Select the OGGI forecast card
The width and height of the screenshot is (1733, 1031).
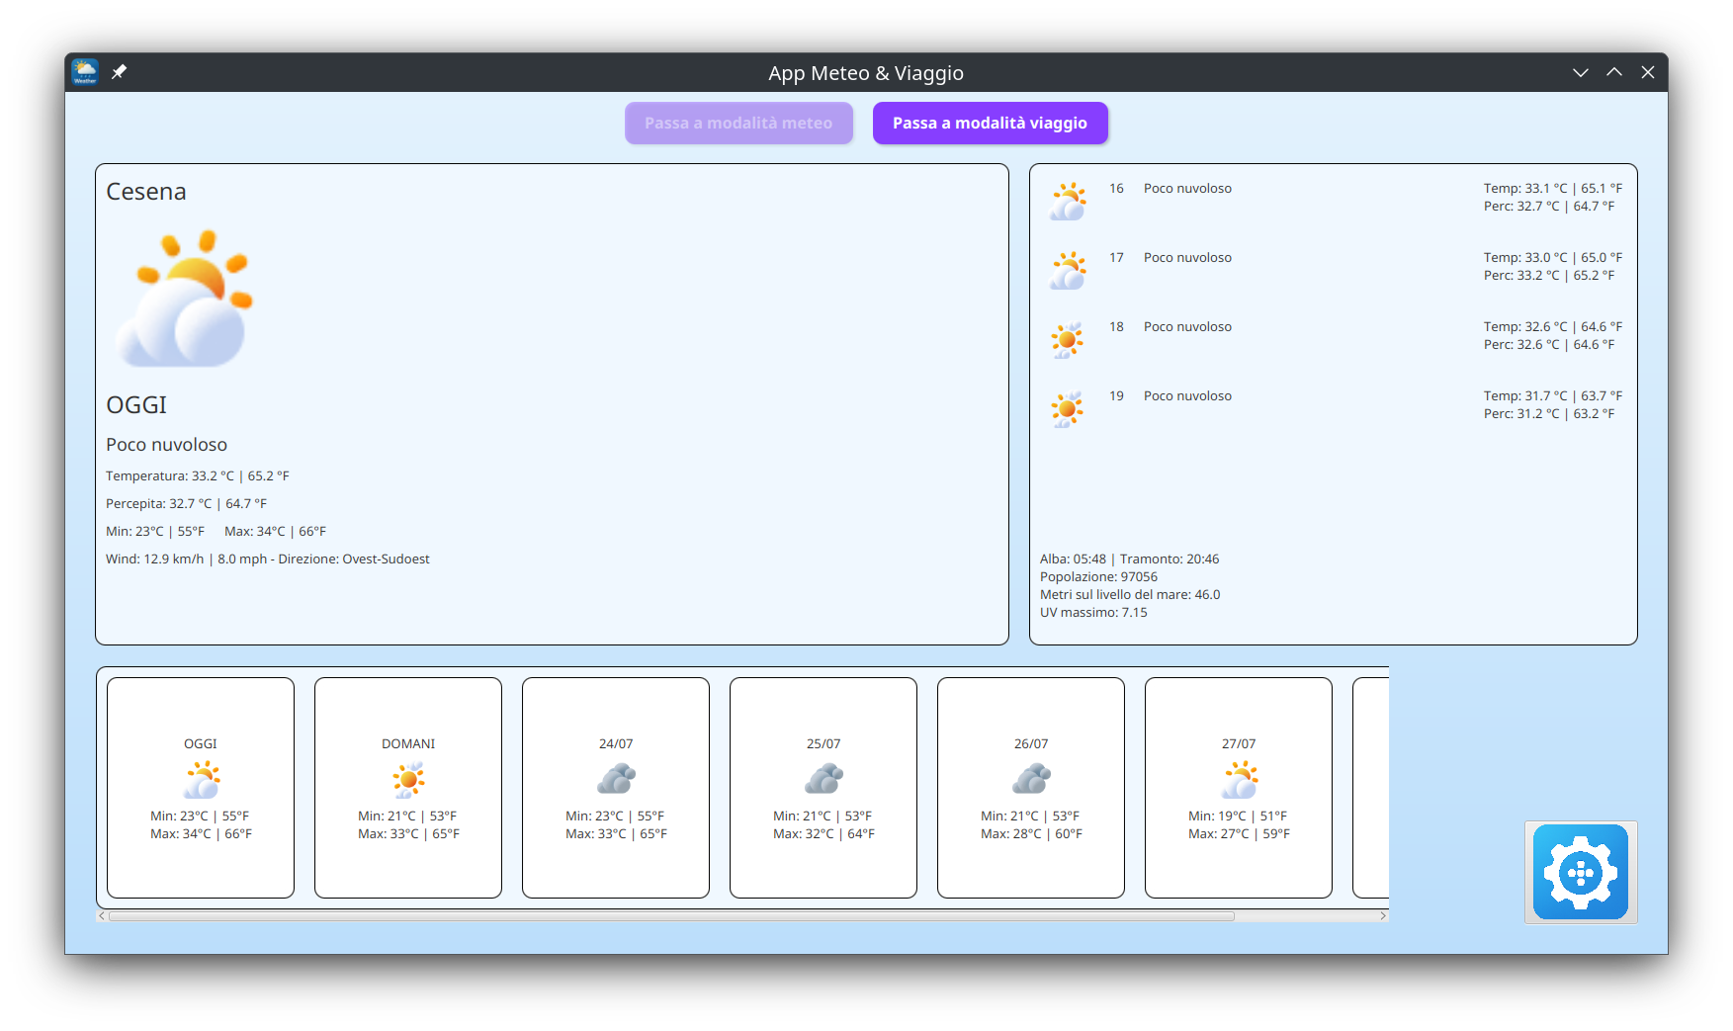pyautogui.click(x=200, y=787)
